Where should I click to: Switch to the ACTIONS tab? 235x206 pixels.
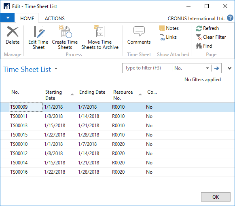pos(55,19)
